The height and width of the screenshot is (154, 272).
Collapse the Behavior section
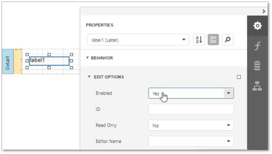pyautogui.click(x=88, y=58)
